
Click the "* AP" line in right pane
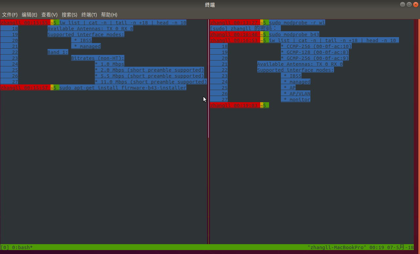(x=290, y=88)
